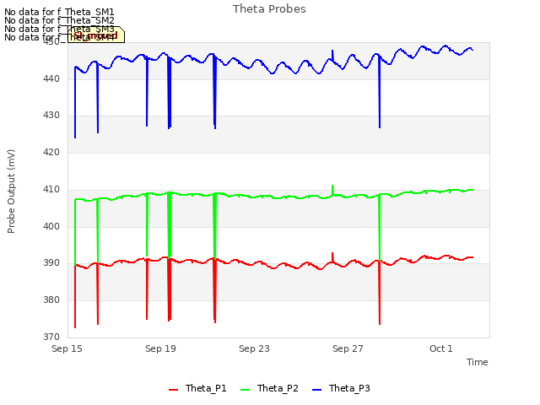Click the 'Sep 27' x-axis tick label
540x405 pixels.
[348, 348]
